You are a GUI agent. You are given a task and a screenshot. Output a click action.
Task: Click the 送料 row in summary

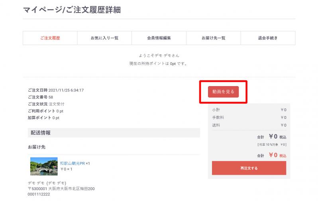[x=249, y=125]
